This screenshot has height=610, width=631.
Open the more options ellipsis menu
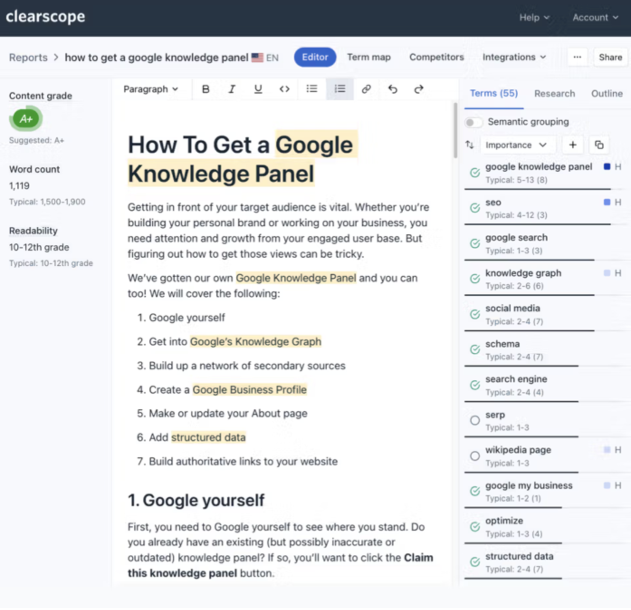tap(577, 57)
